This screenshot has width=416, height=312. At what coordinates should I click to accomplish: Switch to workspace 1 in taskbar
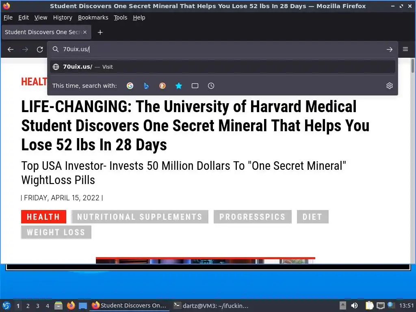18,306
